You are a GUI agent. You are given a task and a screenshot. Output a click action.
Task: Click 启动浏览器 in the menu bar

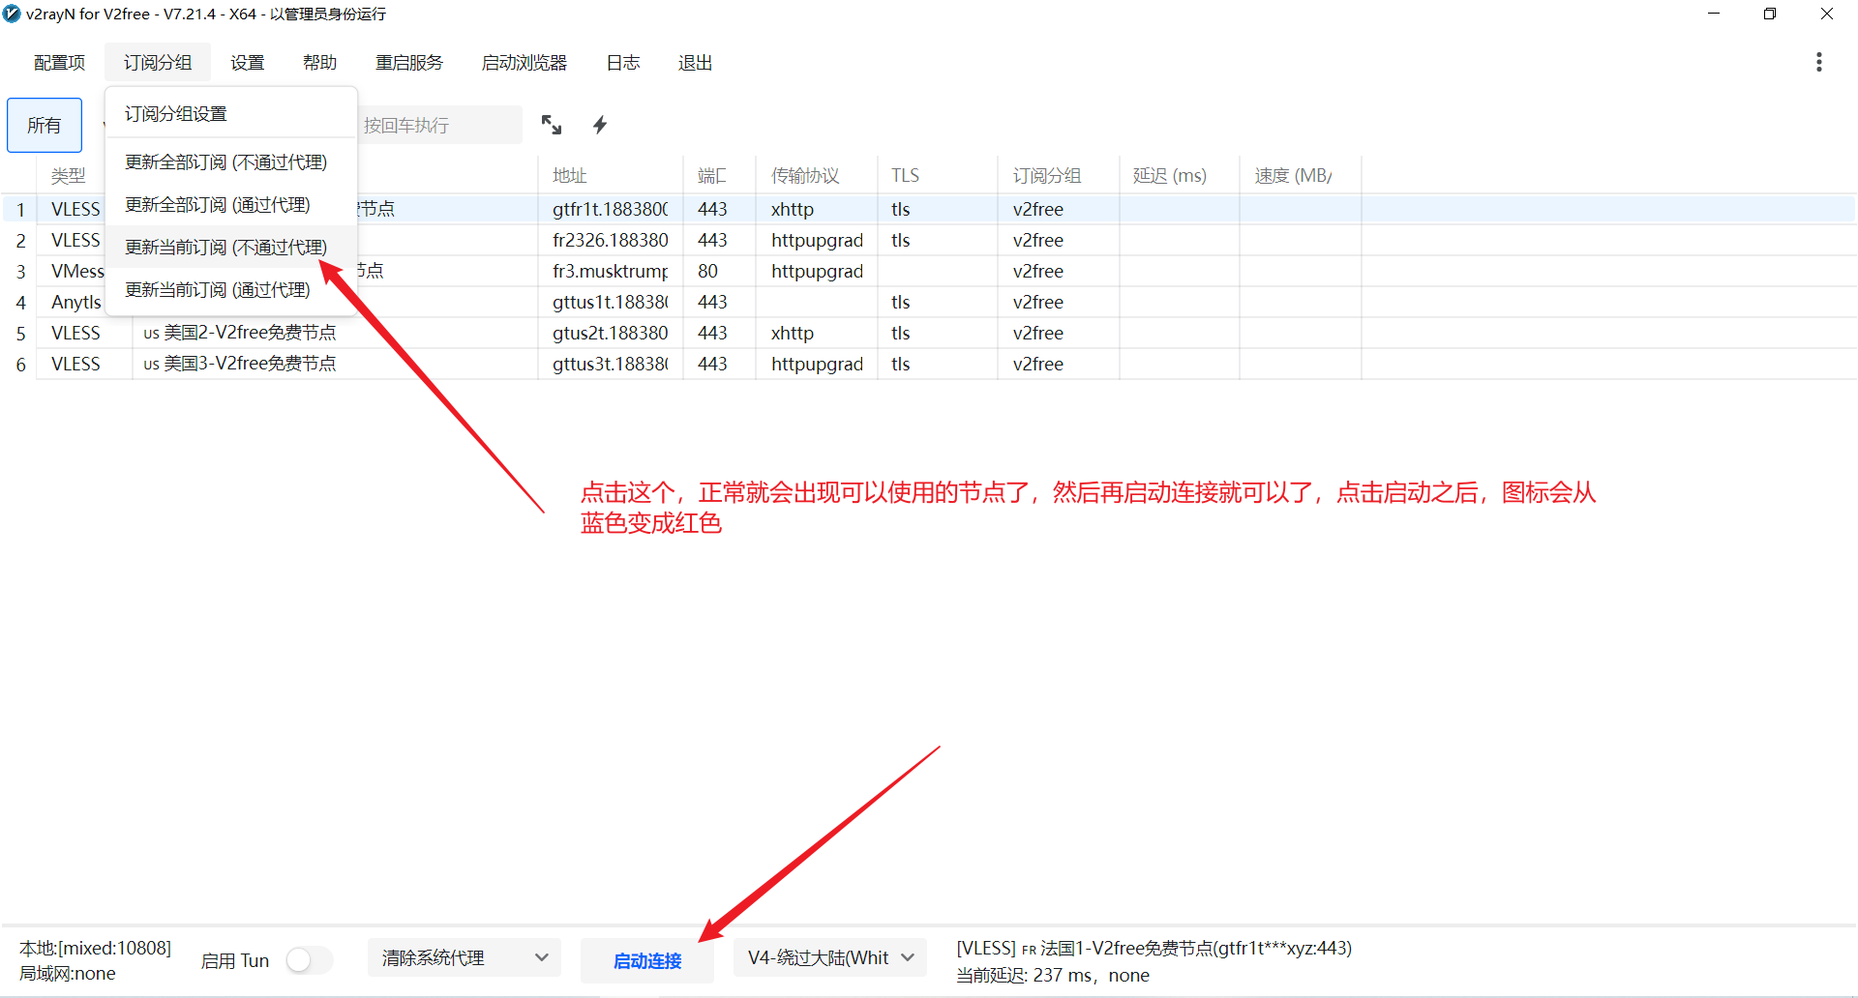click(x=524, y=63)
